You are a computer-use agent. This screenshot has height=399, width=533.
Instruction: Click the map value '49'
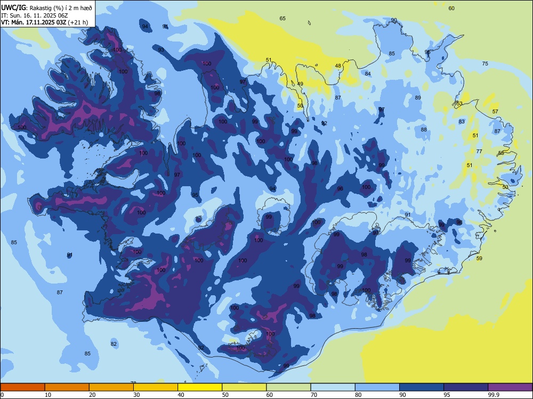[x=300, y=84]
